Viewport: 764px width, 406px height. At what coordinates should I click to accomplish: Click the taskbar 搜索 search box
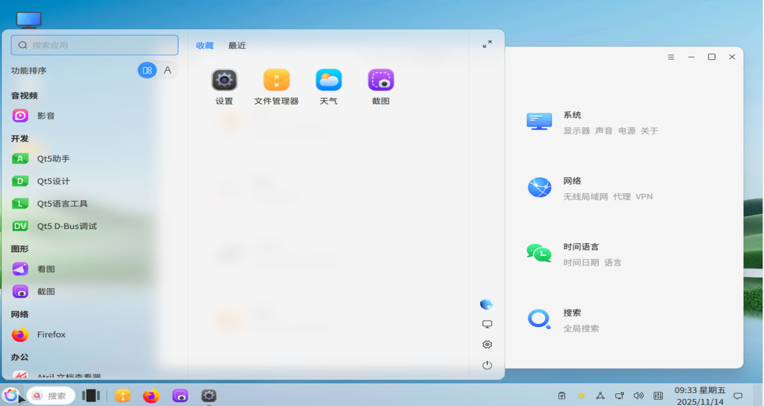tap(51, 396)
